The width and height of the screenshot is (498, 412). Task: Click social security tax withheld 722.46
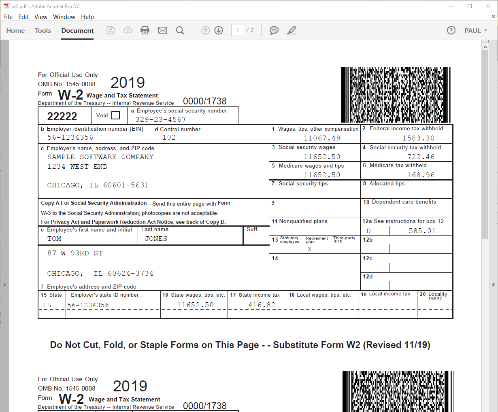(421, 157)
